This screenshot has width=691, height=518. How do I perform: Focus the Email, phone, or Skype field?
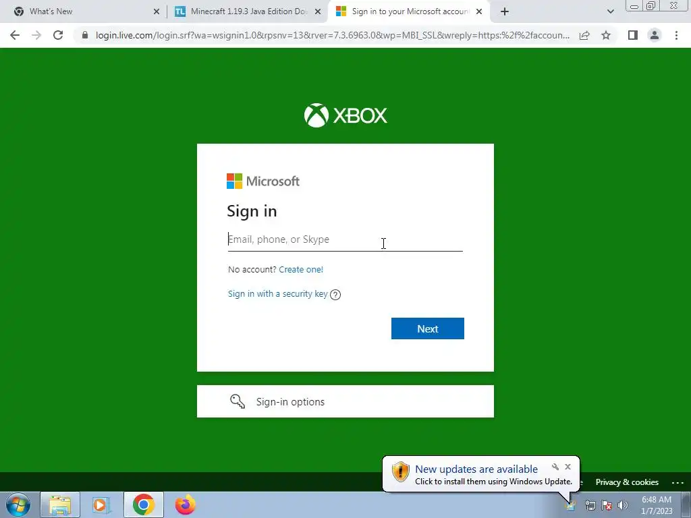coord(345,239)
